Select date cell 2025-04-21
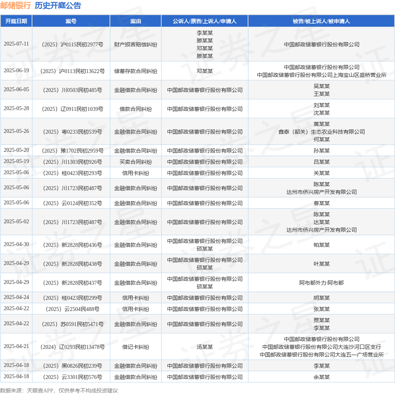Screen dimensions: 395x394 [16, 346]
